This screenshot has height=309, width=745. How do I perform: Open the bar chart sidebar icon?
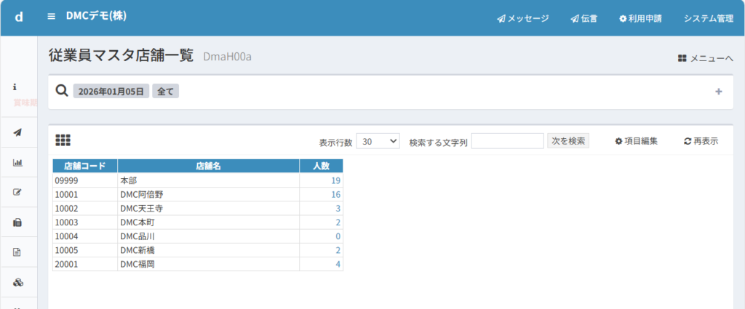click(17, 162)
